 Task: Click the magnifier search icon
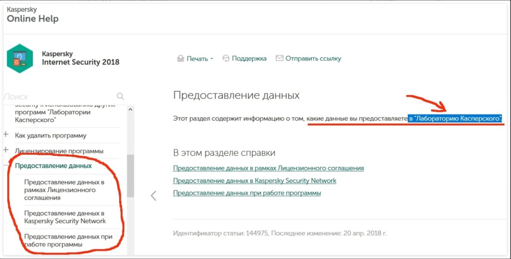tap(121, 96)
